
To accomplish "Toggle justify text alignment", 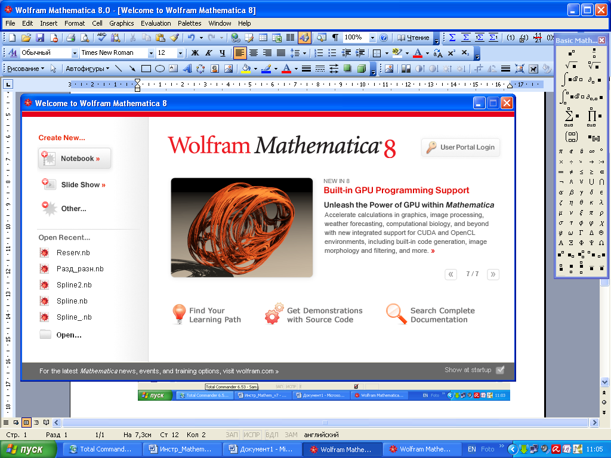I will [281, 53].
